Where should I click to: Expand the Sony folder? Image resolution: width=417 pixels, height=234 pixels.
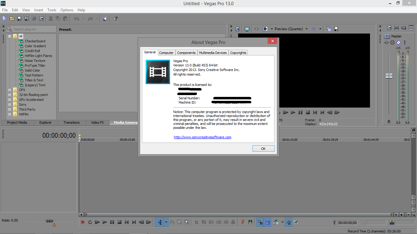tap(10, 105)
